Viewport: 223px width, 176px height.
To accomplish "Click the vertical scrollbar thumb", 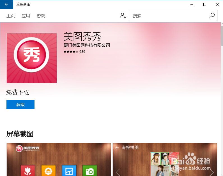I will [222, 36].
